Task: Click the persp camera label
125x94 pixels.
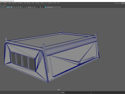Action: (x=59, y=90)
